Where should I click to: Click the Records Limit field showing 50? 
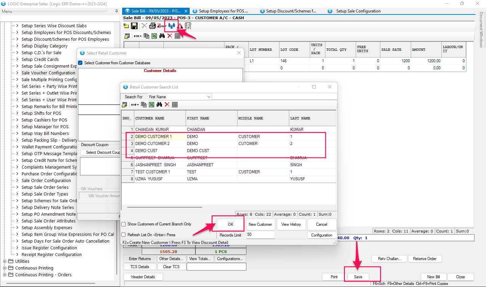[260, 235]
